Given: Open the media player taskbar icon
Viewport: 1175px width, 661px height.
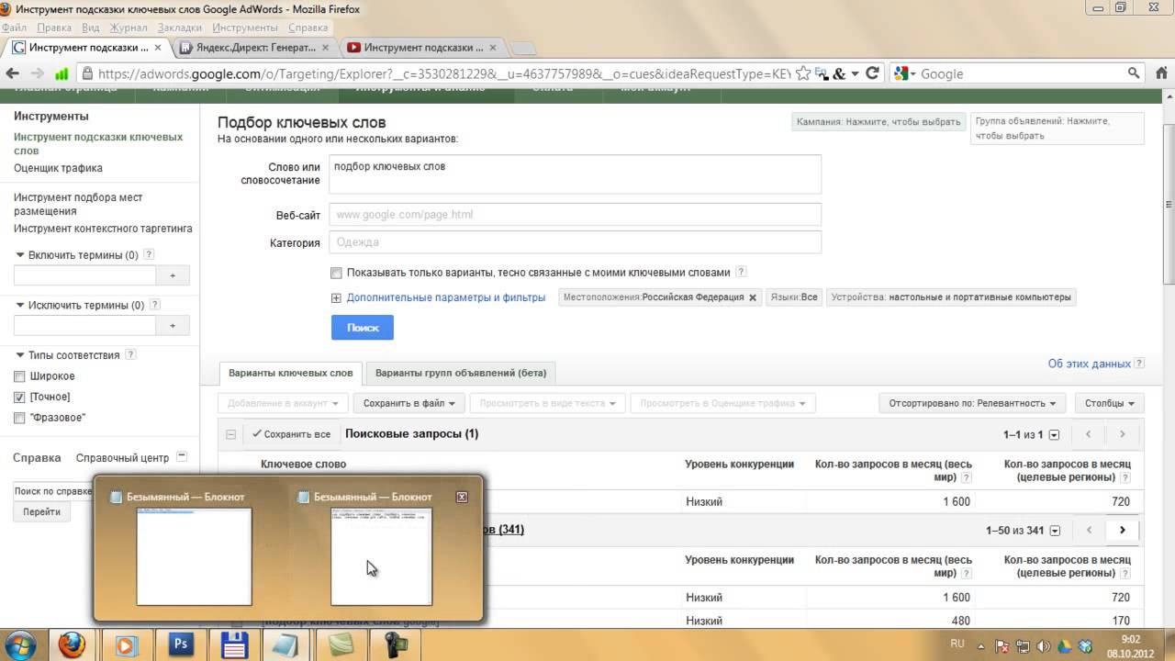Looking at the screenshot, I should tap(126, 644).
